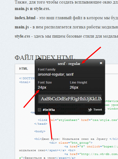Click the </head> closing tag in code
Viewport: 118px width, 159px height.
point(41,124)
